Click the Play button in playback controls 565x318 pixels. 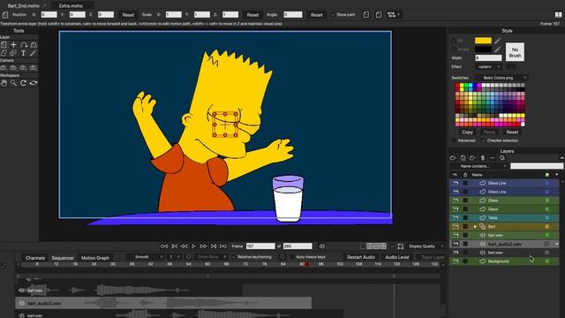tap(193, 246)
